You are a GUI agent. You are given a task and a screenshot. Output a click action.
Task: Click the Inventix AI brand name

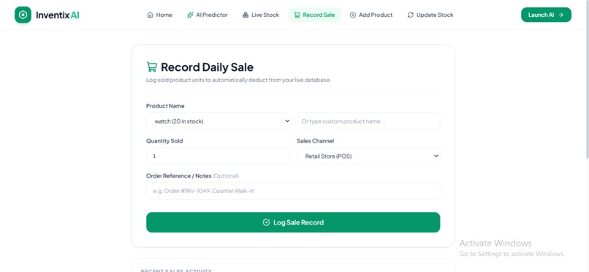[x=58, y=15]
